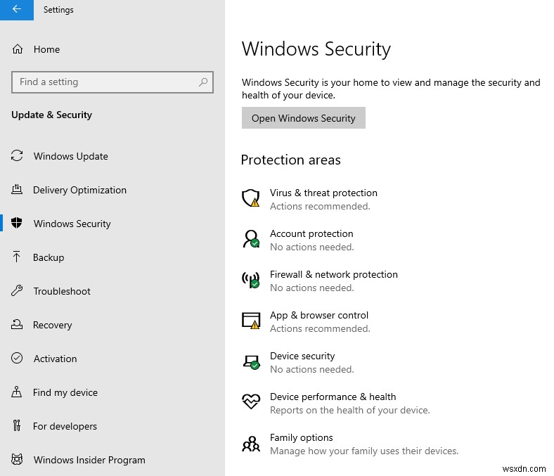The image size is (554, 476).
Task: Click 'No actions needed.' under Account protection
Action: (311, 247)
